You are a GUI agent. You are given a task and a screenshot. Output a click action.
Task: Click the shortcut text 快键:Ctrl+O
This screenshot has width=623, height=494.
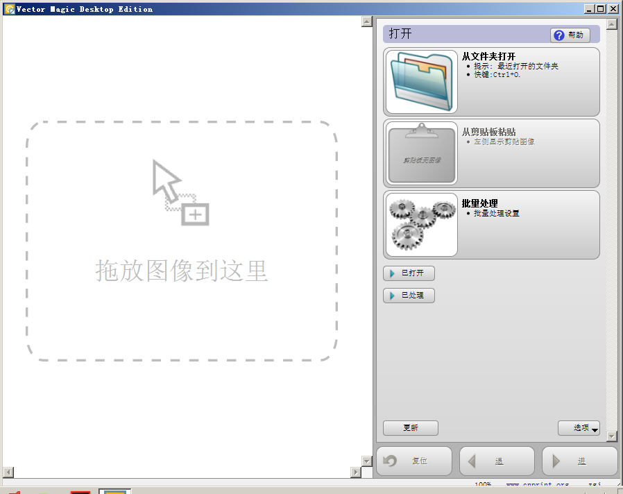click(497, 74)
